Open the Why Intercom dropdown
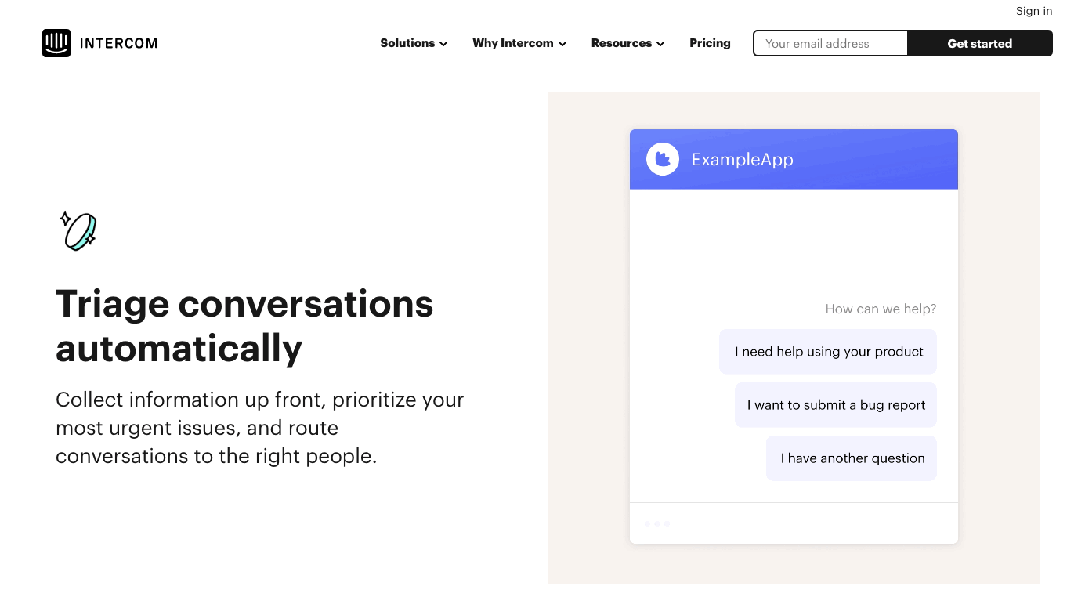 tap(519, 43)
